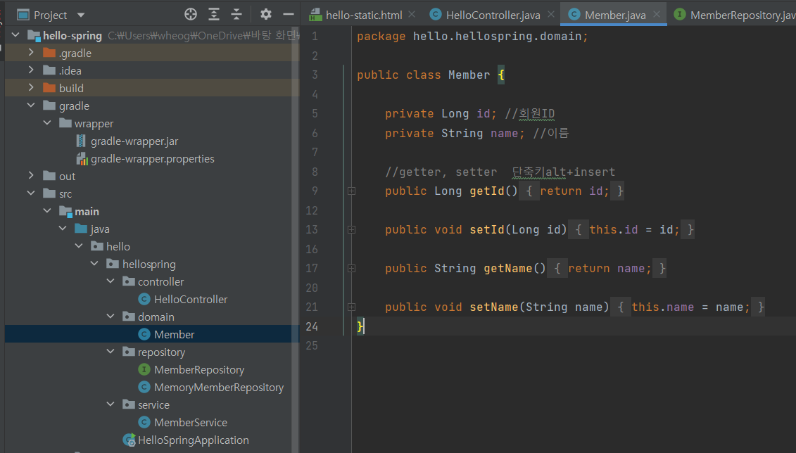This screenshot has height=453, width=796.
Task: Select the Member.java tab
Action: coord(614,15)
